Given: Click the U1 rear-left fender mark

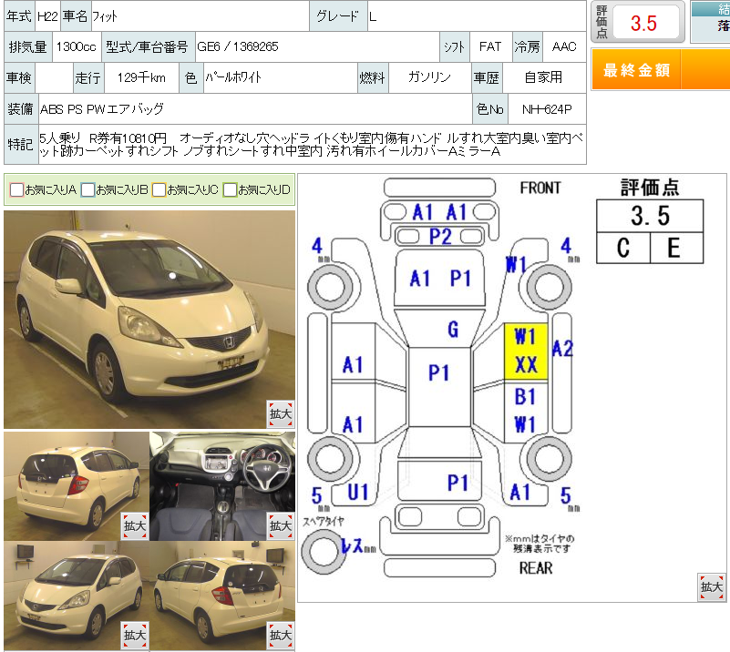Looking at the screenshot, I should [x=357, y=492].
